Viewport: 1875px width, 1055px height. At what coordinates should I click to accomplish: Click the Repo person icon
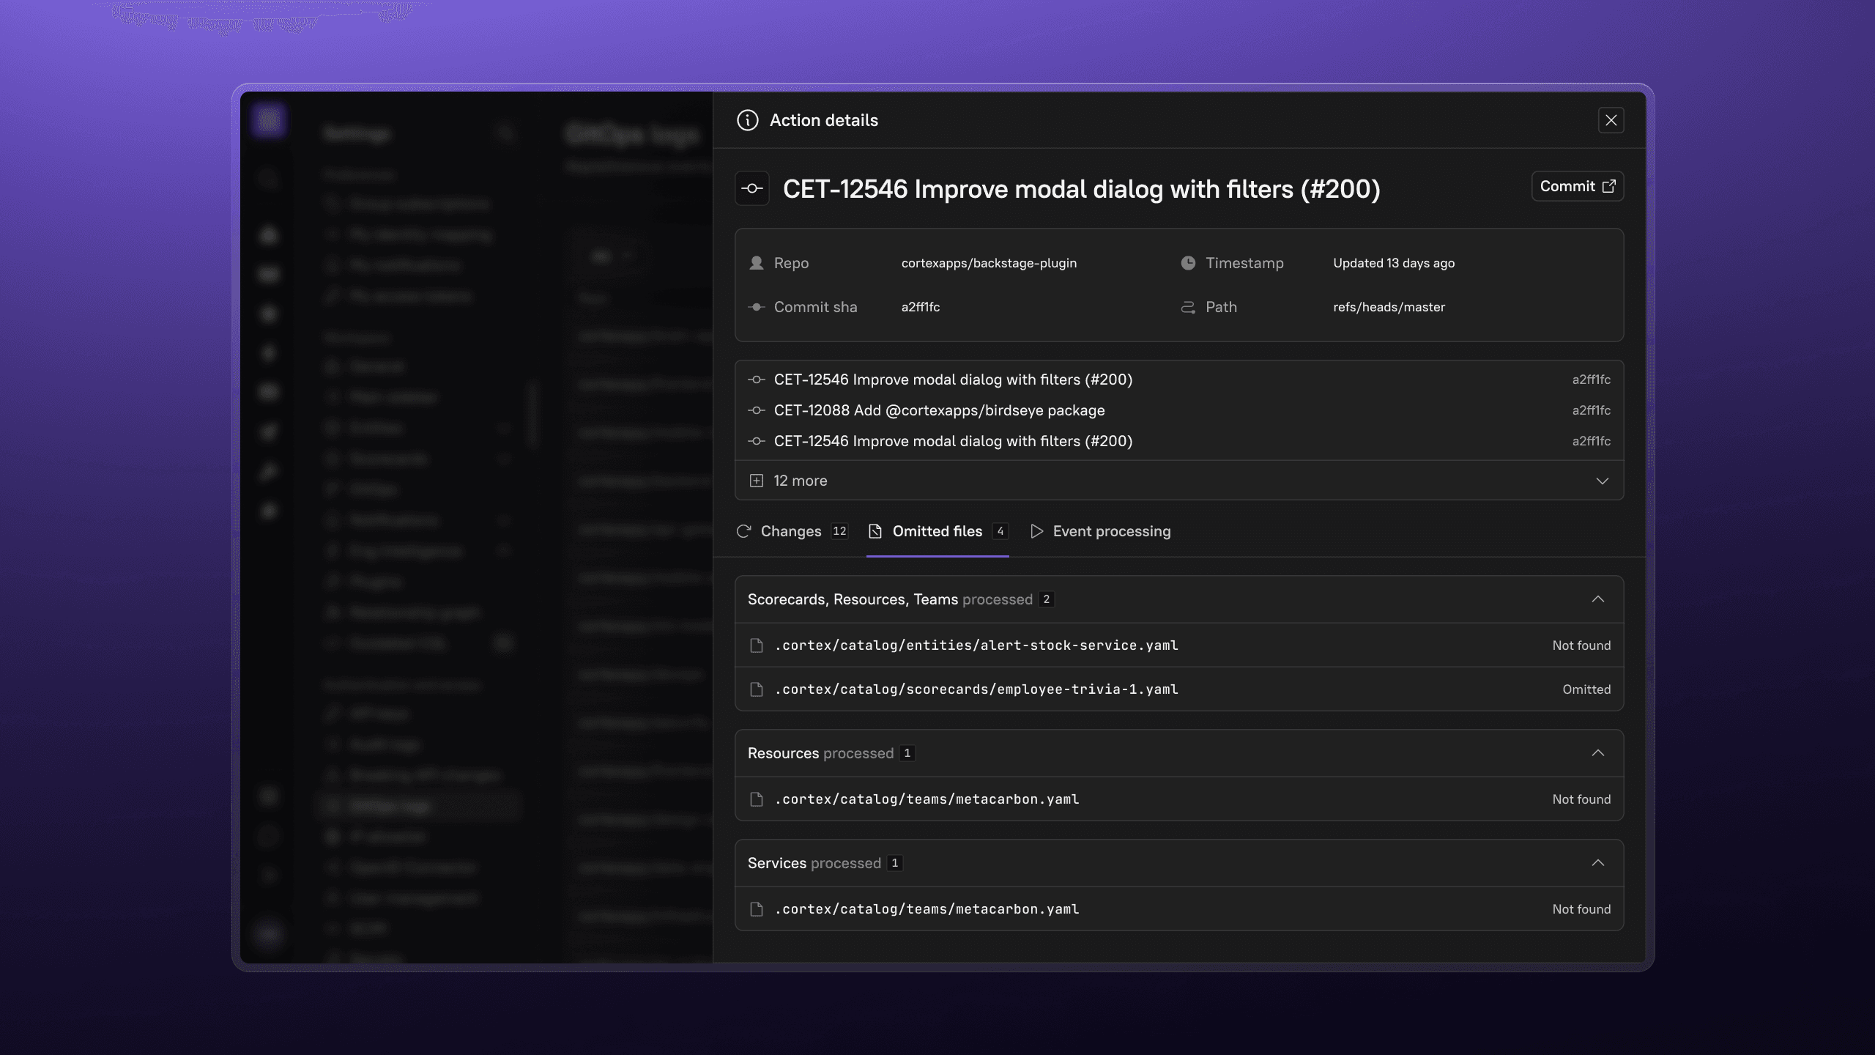coord(757,263)
